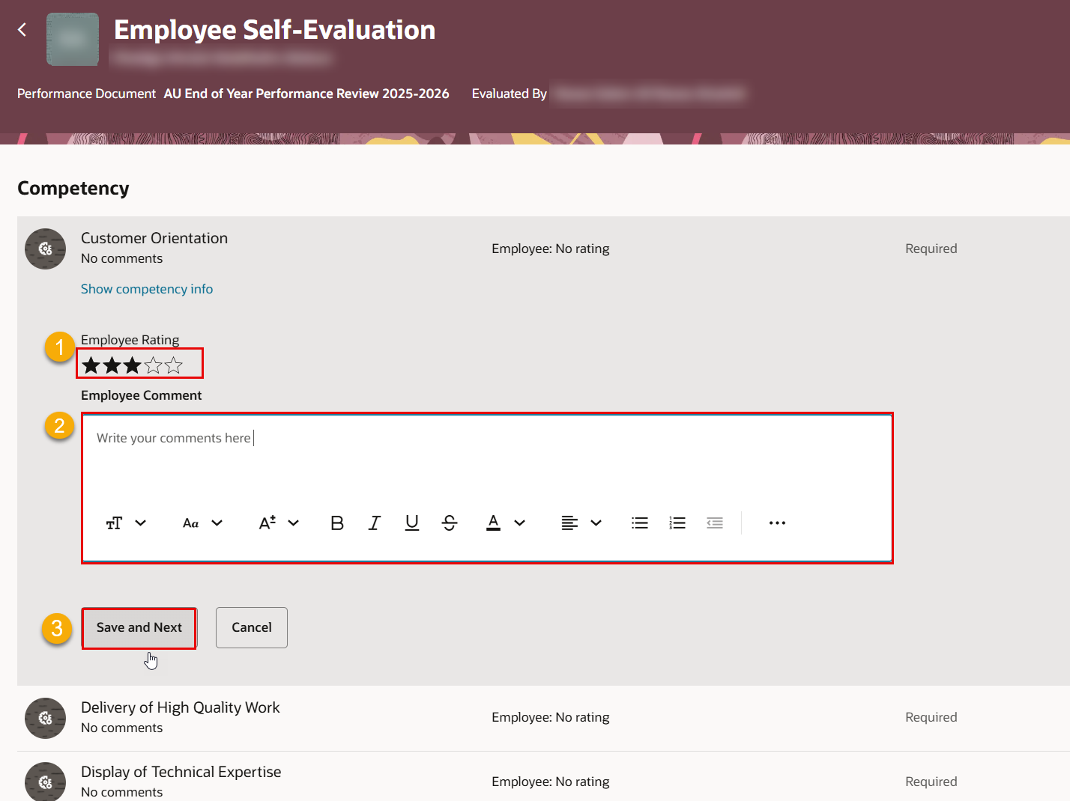Toggle bold formatting
The height and width of the screenshot is (801, 1070).
tap(337, 523)
